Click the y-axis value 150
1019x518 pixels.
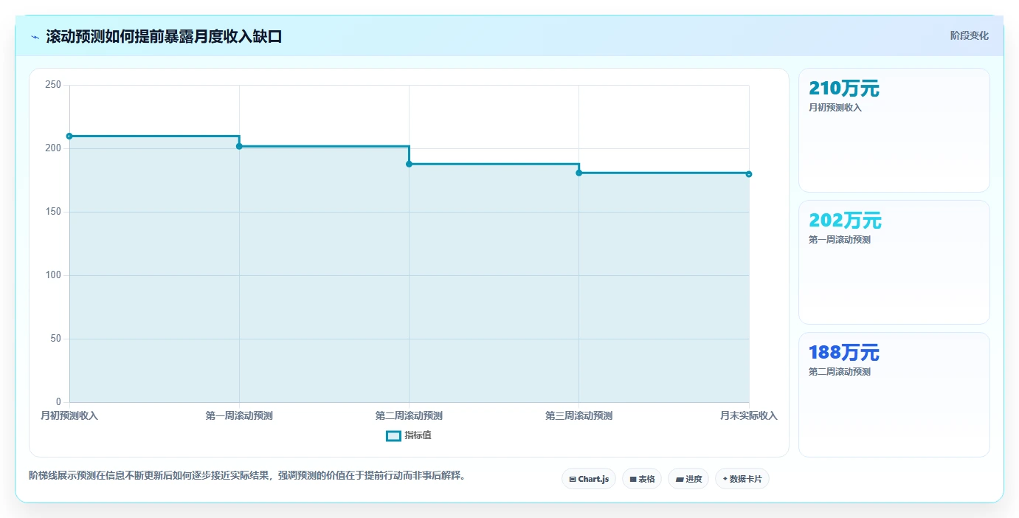click(x=53, y=212)
